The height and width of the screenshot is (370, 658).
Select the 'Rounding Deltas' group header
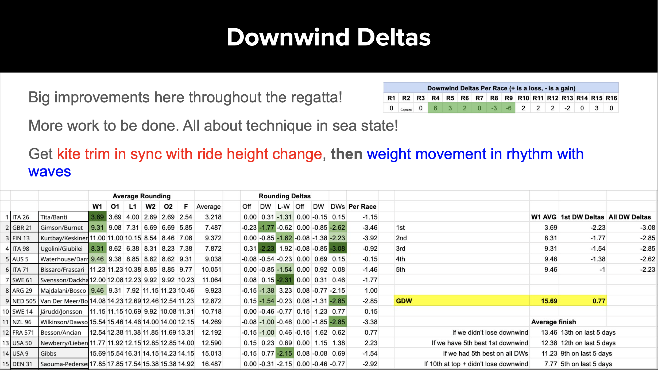pyautogui.click(x=285, y=196)
